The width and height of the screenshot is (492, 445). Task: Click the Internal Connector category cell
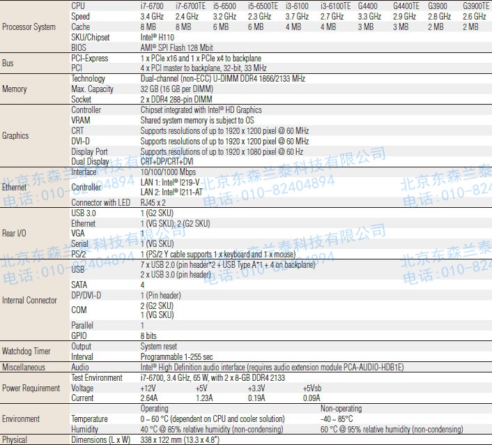(29, 301)
